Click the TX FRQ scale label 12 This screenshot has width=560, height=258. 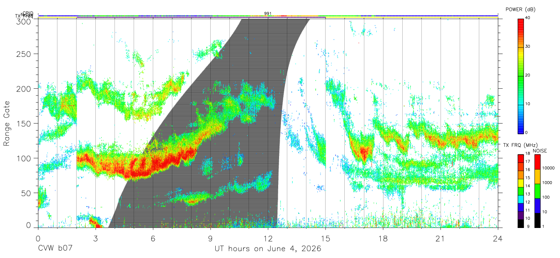coord(527,202)
